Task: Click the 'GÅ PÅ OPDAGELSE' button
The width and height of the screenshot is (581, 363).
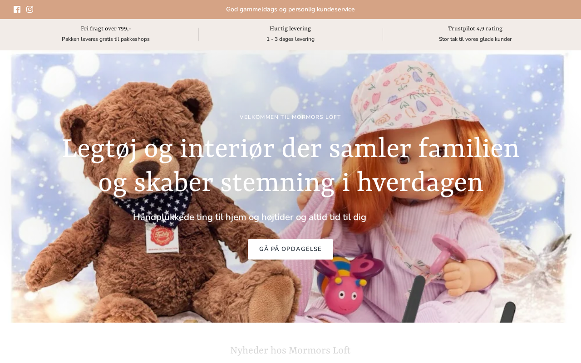Action: click(290, 249)
